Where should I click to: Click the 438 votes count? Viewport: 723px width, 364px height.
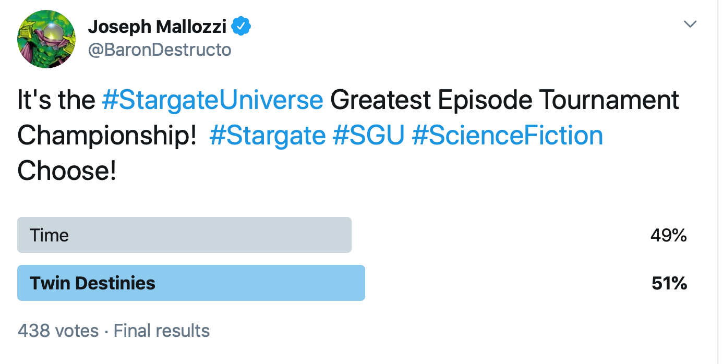(x=58, y=331)
